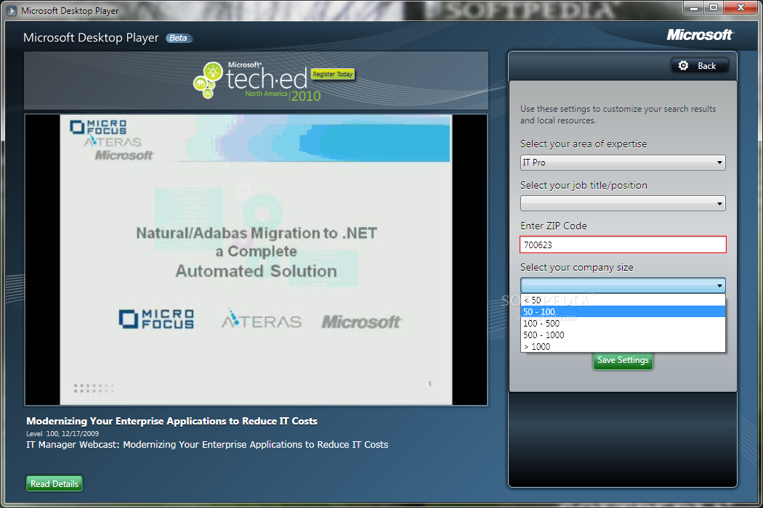Click the Back button with gear icon
The width and height of the screenshot is (763, 508).
tap(699, 65)
